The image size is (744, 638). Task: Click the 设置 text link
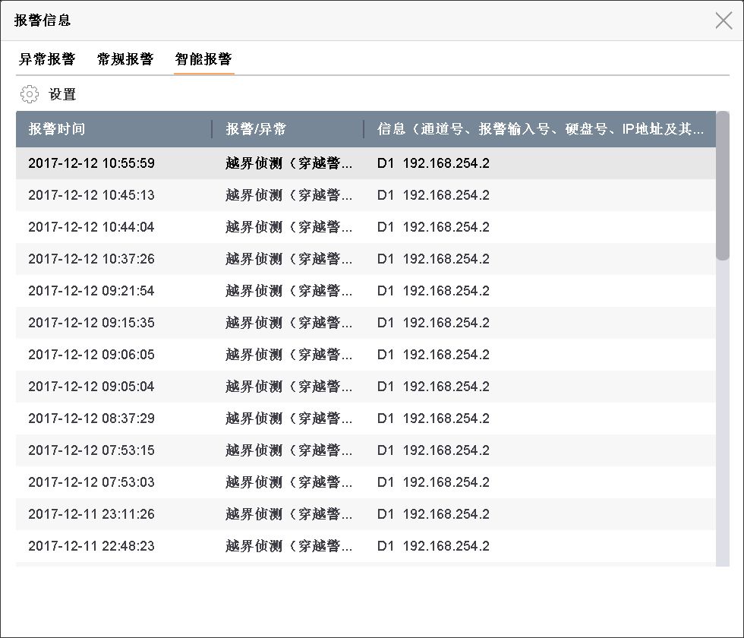pos(62,95)
